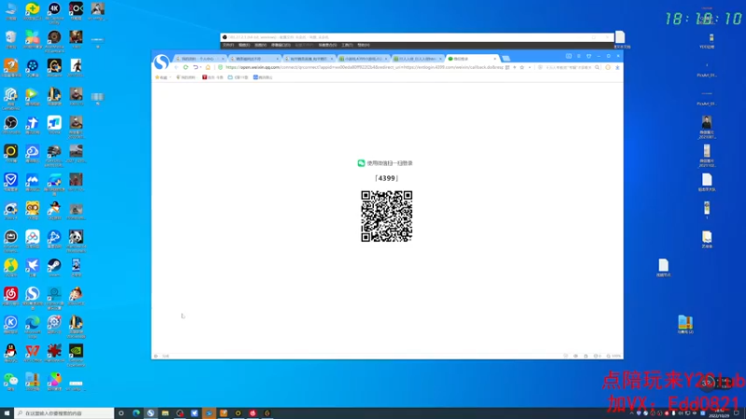Viewport: 746px width, 419px height.
Task: Open the ZIP archive folder on the desktop
Action: tap(685, 322)
